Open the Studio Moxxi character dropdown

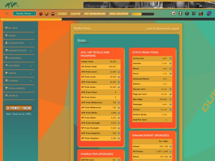coord(25,14)
